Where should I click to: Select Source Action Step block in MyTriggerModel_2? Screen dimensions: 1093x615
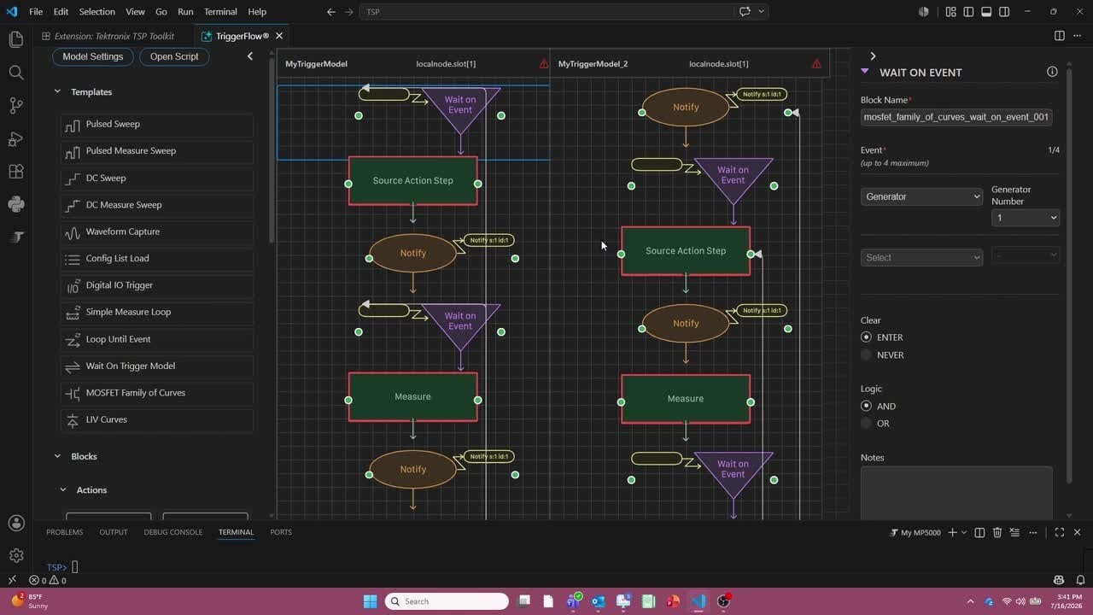click(x=686, y=251)
